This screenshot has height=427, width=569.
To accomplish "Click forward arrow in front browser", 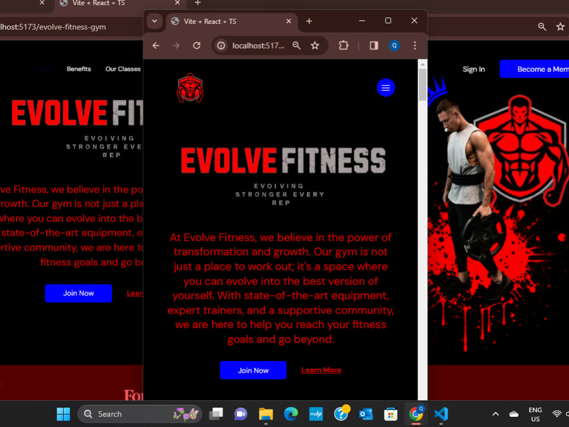I will coord(176,46).
